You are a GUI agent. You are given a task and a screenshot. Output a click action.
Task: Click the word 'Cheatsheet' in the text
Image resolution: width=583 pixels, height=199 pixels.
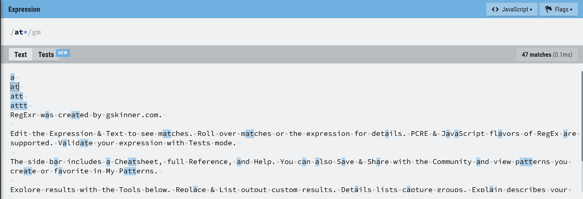coord(136,162)
